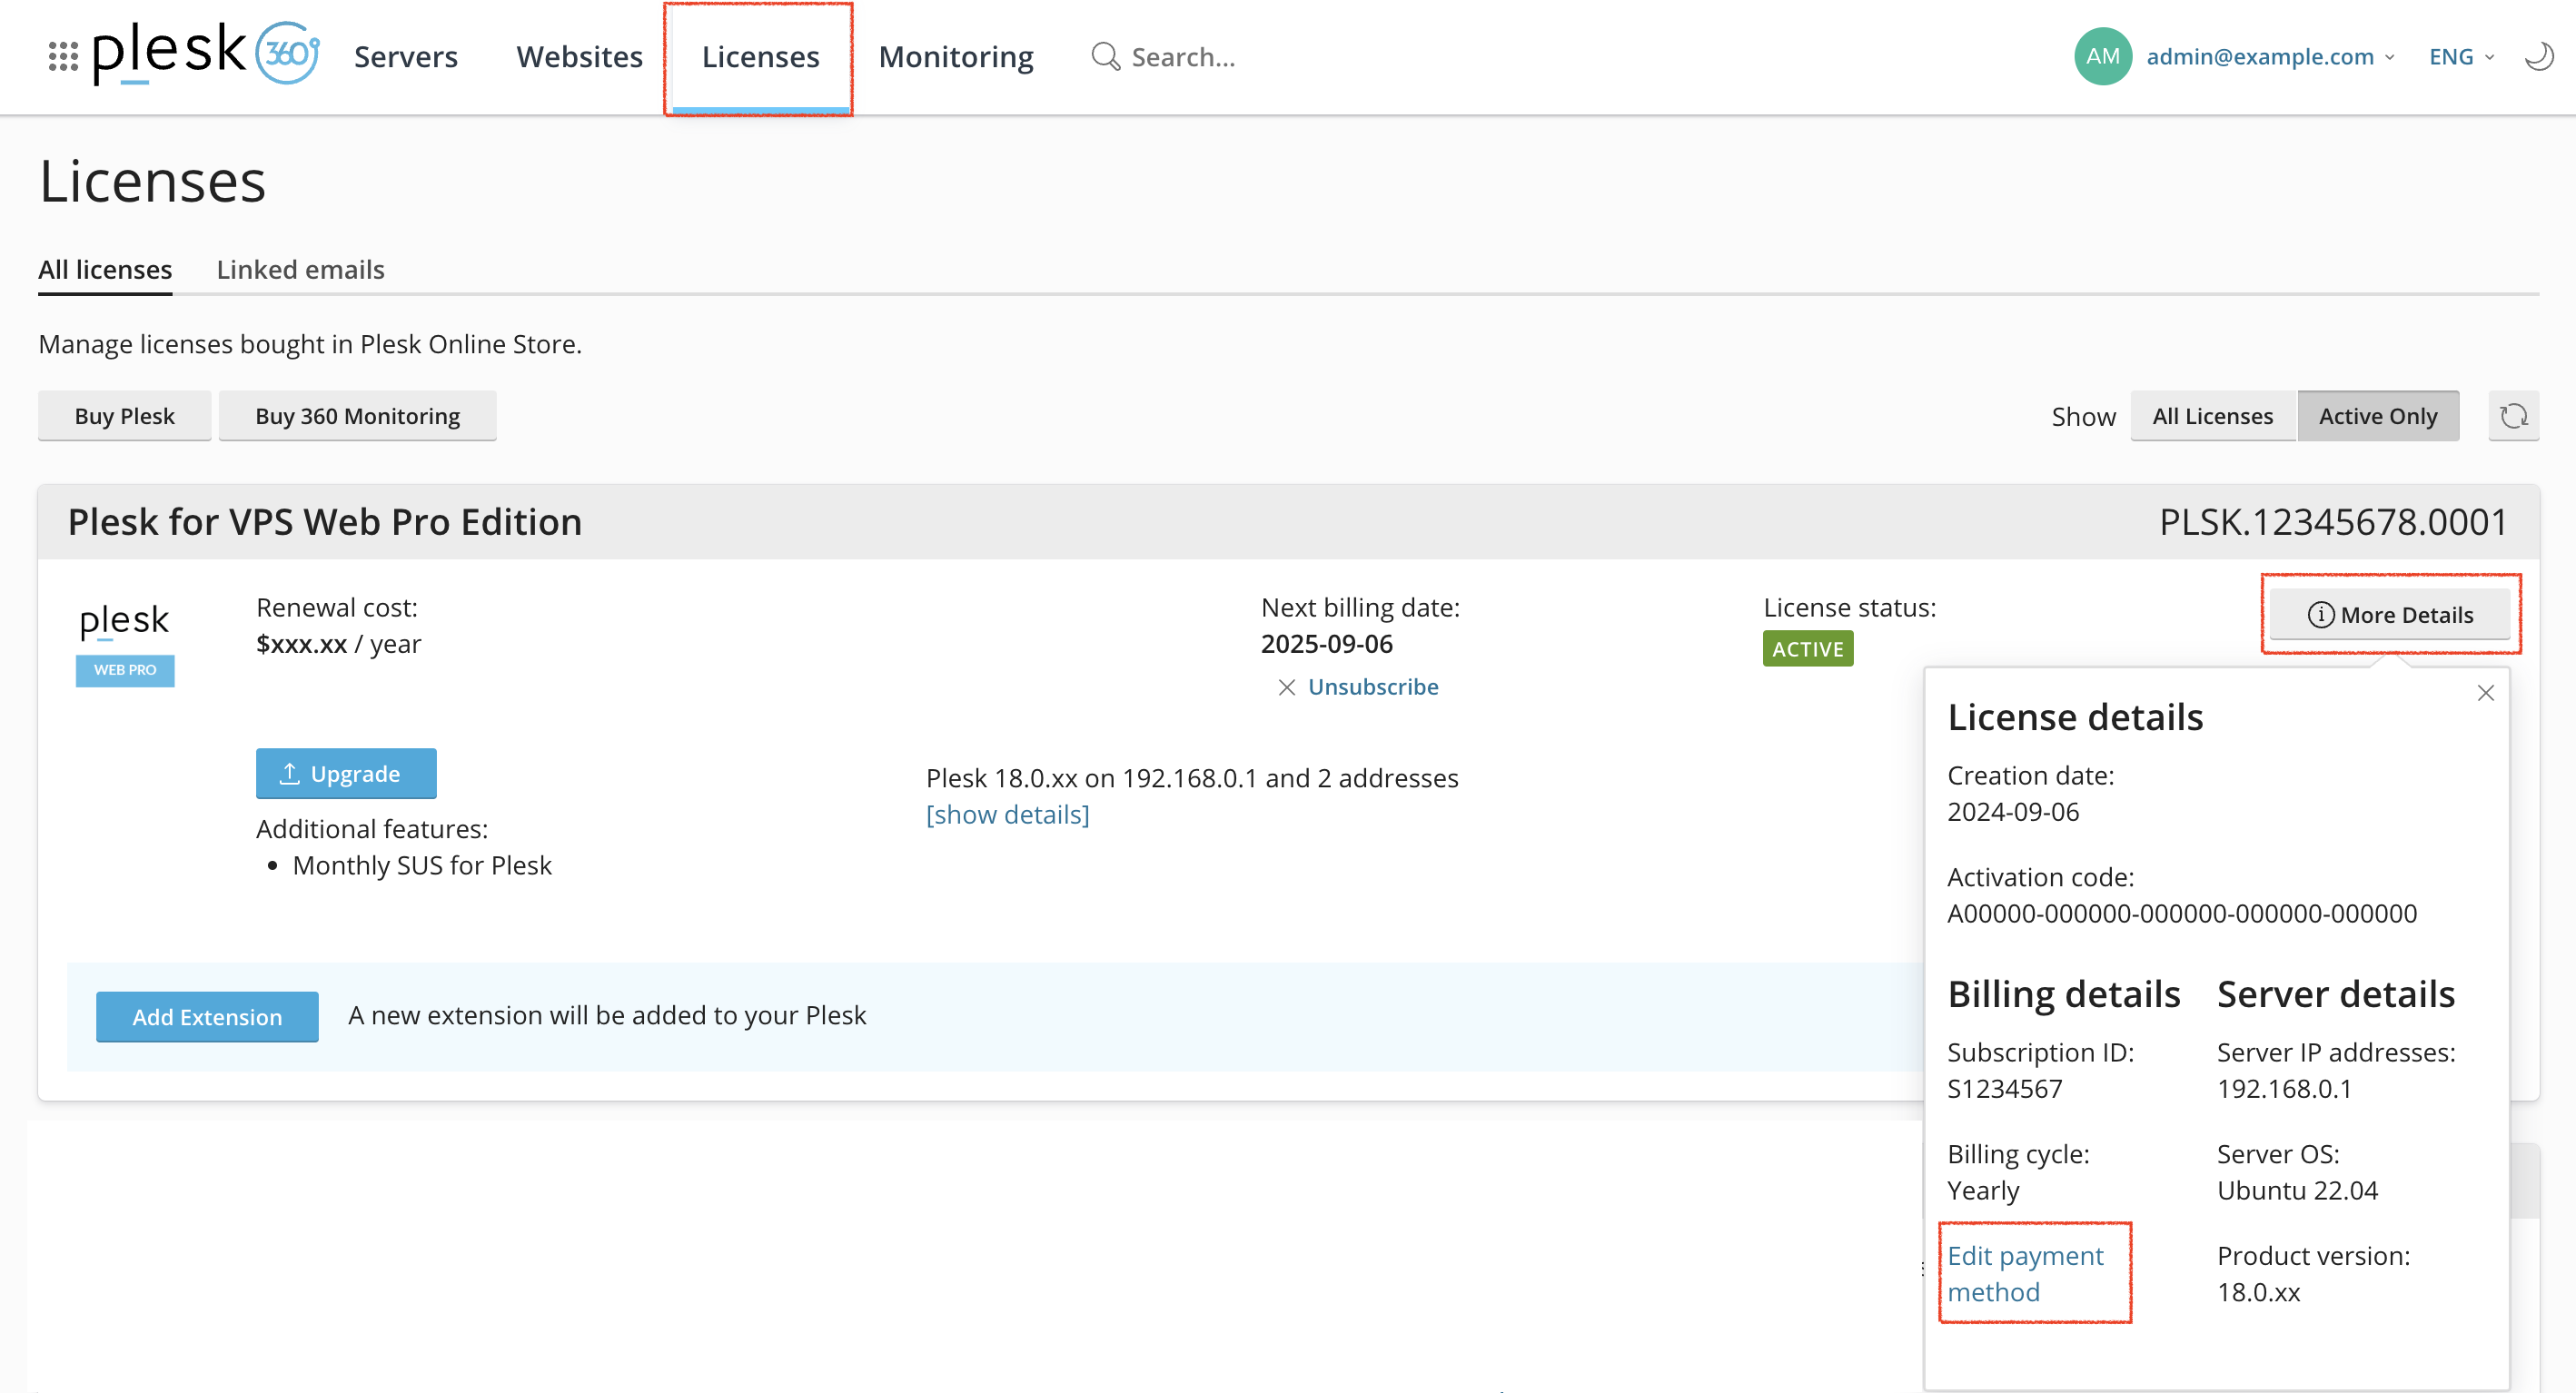Click the Add Extension button
The width and height of the screenshot is (2576, 1393).
coord(207,1017)
